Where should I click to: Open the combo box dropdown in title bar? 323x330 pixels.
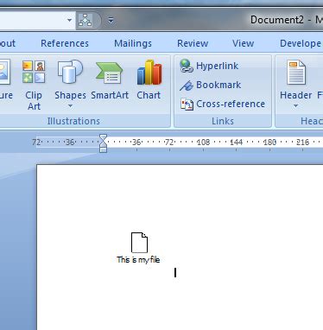click(x=70, y=21)
